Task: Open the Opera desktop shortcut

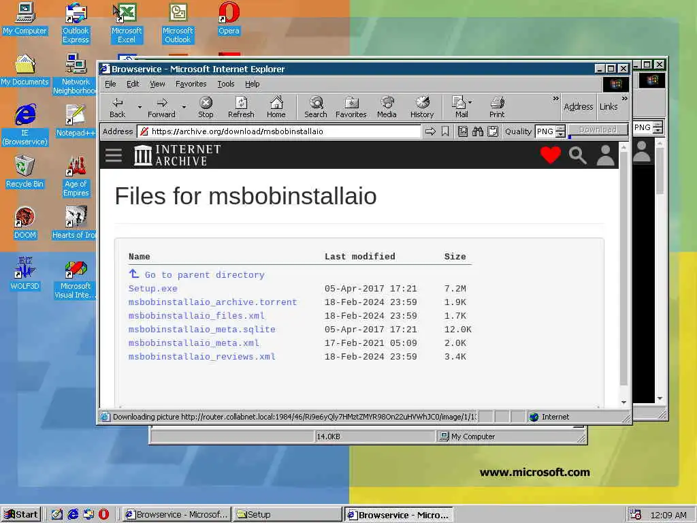Action: click(229, 19)
